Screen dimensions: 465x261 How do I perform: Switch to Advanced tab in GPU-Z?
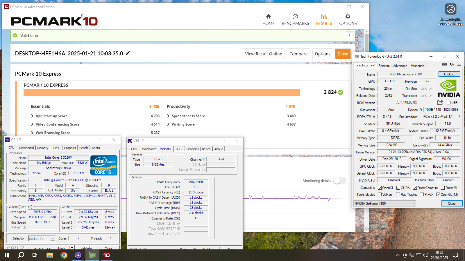click(x=400, y=66)
